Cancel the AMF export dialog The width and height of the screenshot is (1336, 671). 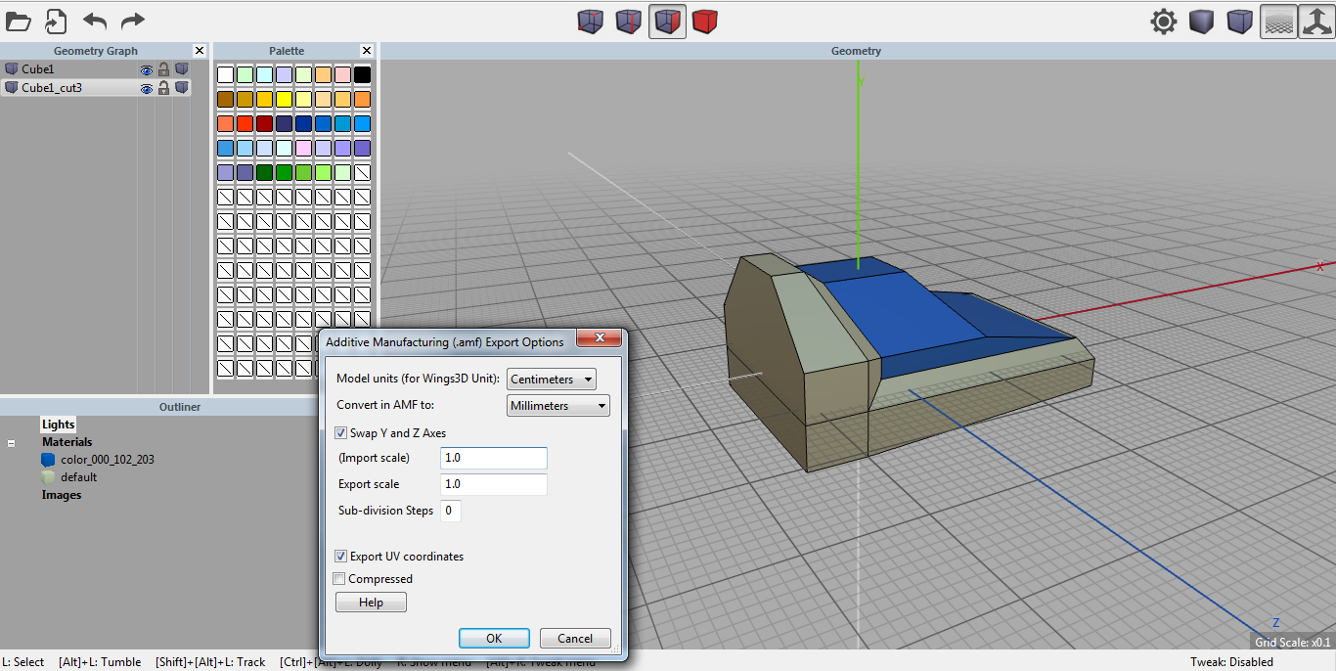click(575, 638)
